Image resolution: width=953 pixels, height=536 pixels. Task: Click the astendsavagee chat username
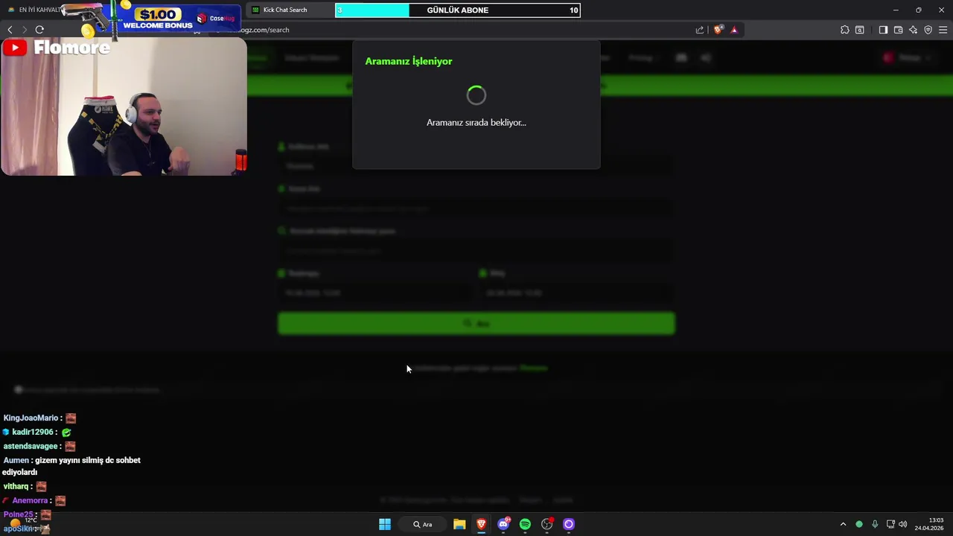pos(31,446)
